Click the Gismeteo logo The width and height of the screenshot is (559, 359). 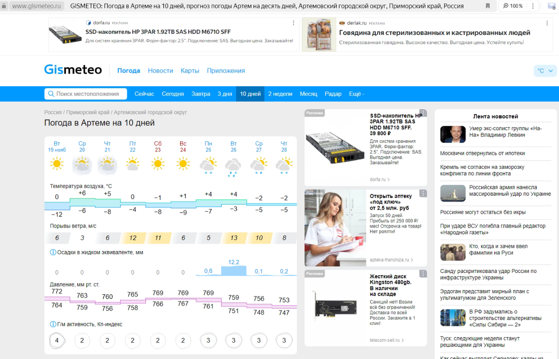tap(73, 70)
